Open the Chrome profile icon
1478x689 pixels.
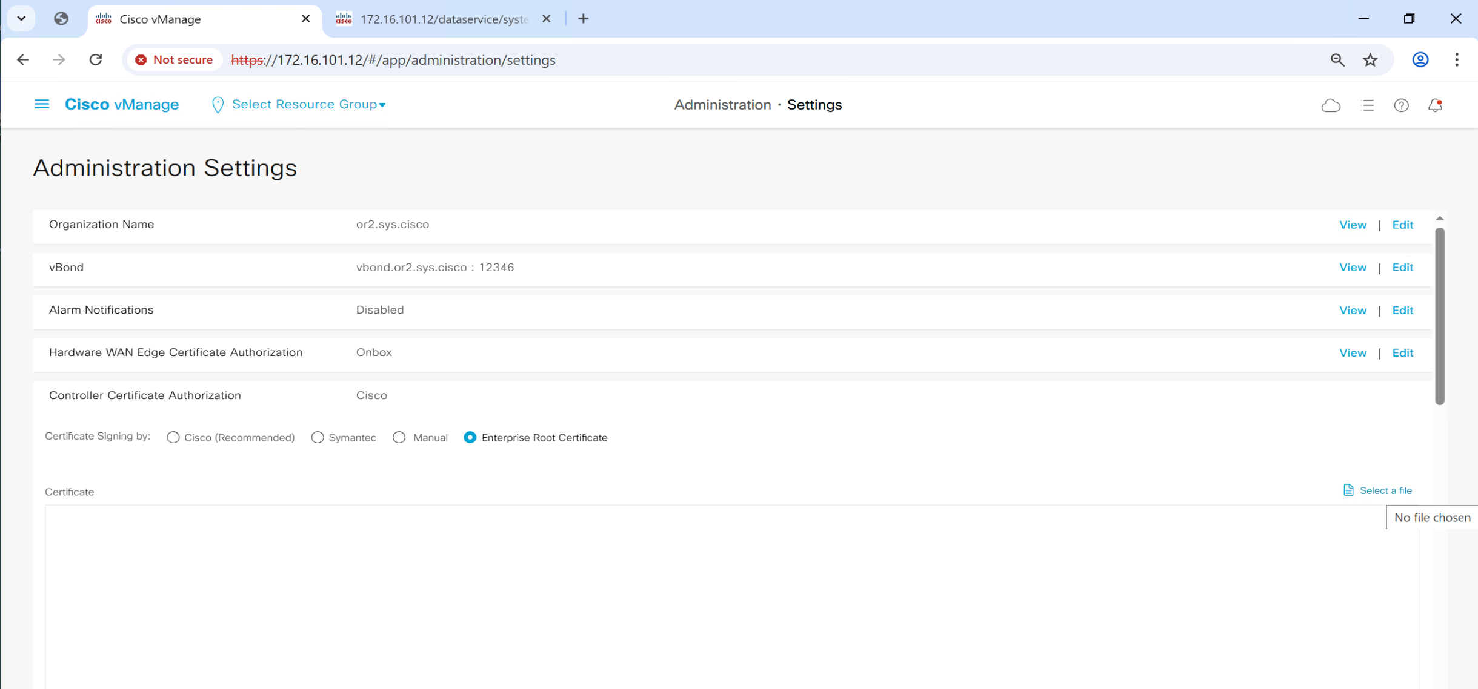(x=1420, y=60)
